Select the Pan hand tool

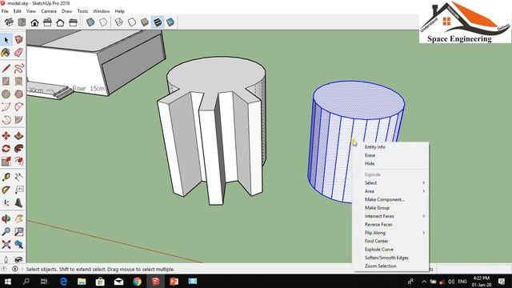(18, 218)
